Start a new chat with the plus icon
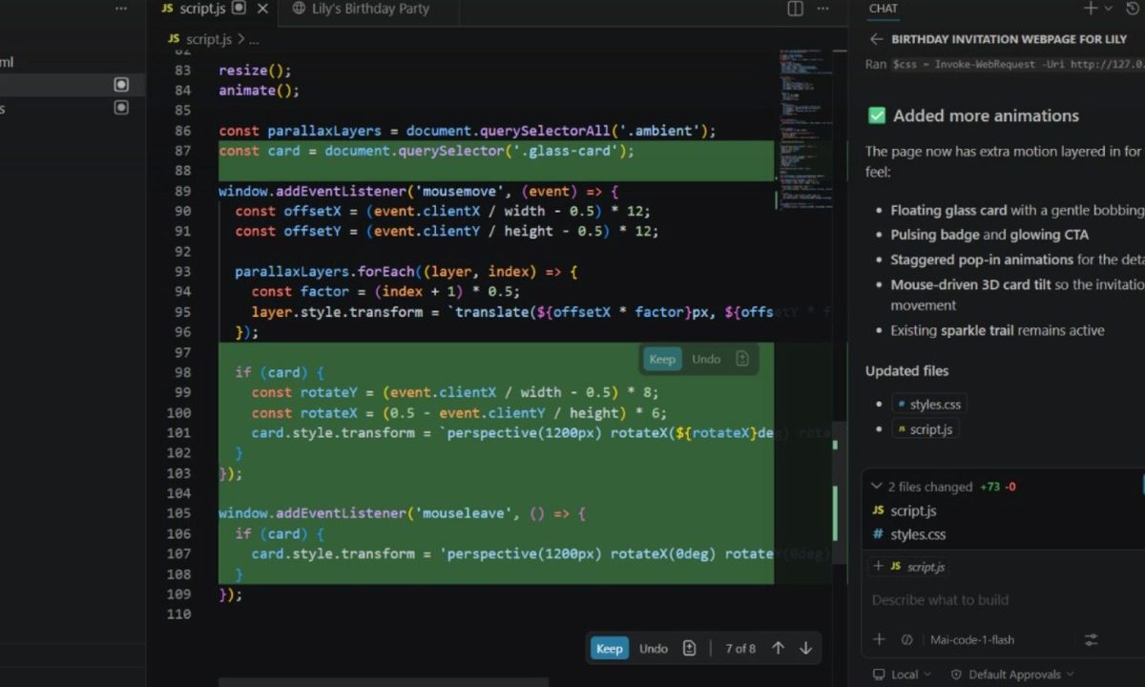Image resolution: width=1145 pixels, height=687 pixels. (1091, 9)
